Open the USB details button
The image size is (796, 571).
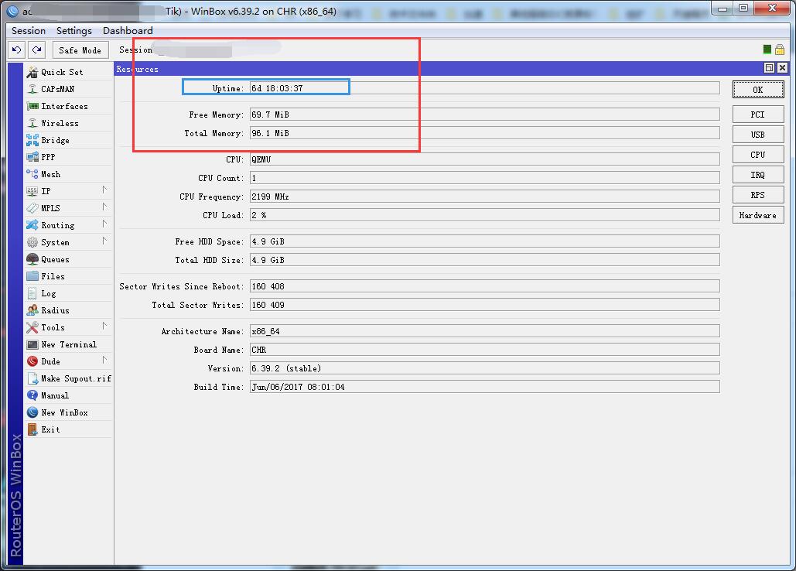click(x=758, y=135)
